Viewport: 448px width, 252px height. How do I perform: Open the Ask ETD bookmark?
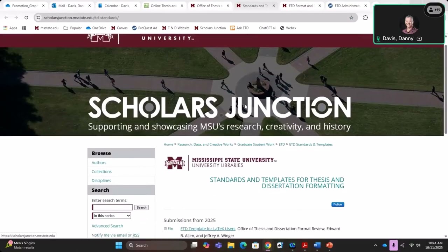pyautogui.click(x=239, y=28)
